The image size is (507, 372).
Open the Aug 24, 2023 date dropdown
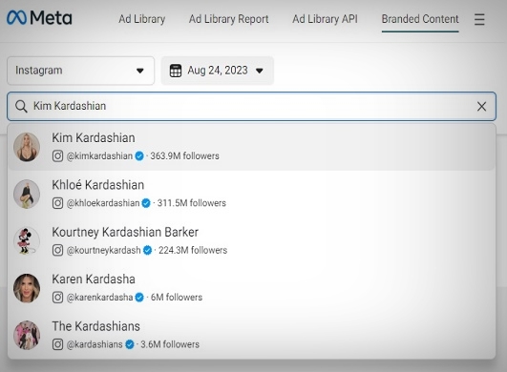click(x=218, y=71)
